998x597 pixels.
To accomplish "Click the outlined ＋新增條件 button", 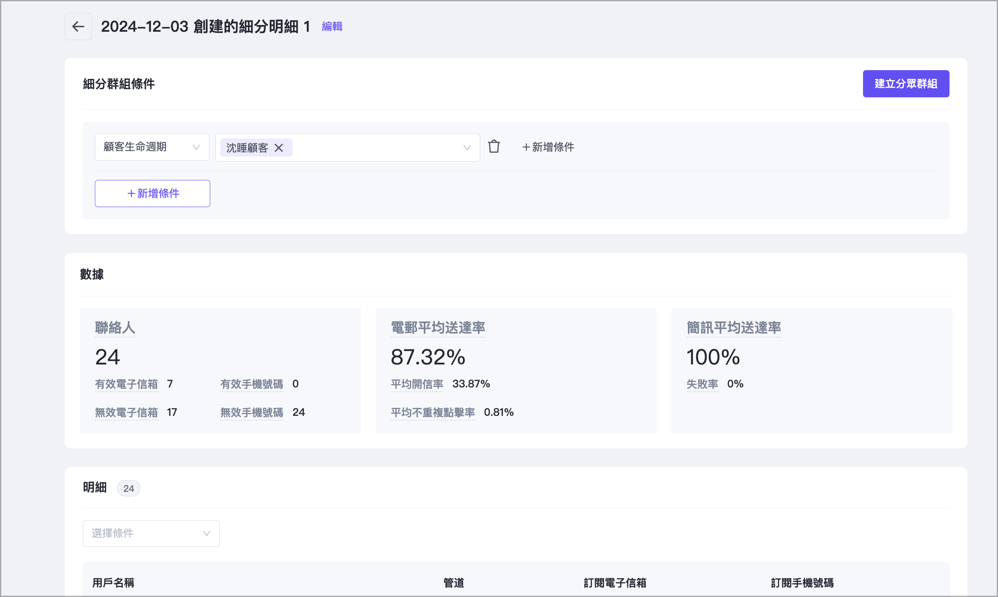I will point(153,194).
